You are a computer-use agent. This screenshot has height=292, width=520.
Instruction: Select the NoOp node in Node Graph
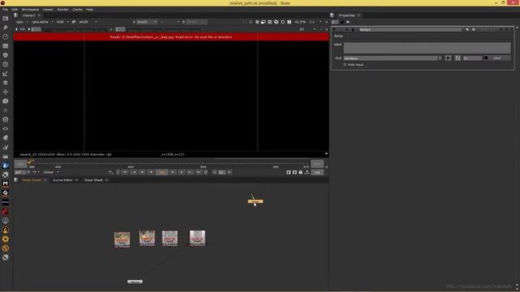[x=255, y=201]
